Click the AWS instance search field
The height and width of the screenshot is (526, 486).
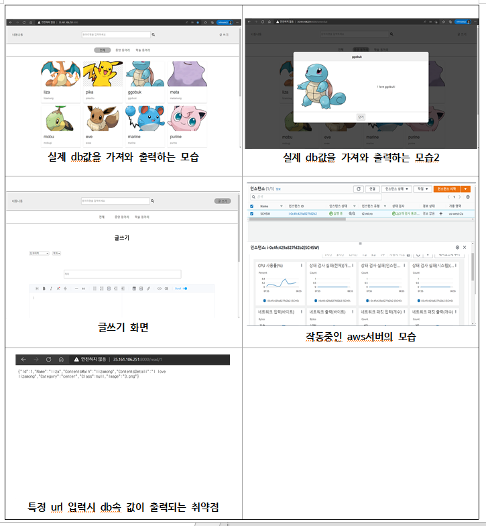point(316,197)
